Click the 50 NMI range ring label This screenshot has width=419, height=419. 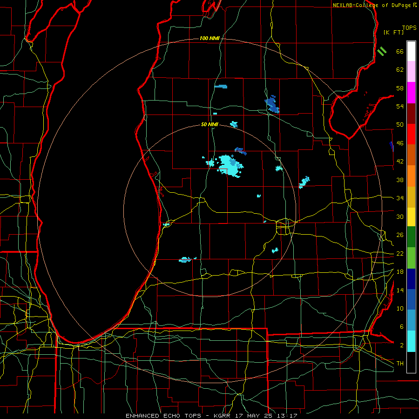pyautogui.click(x=209, y=124)
